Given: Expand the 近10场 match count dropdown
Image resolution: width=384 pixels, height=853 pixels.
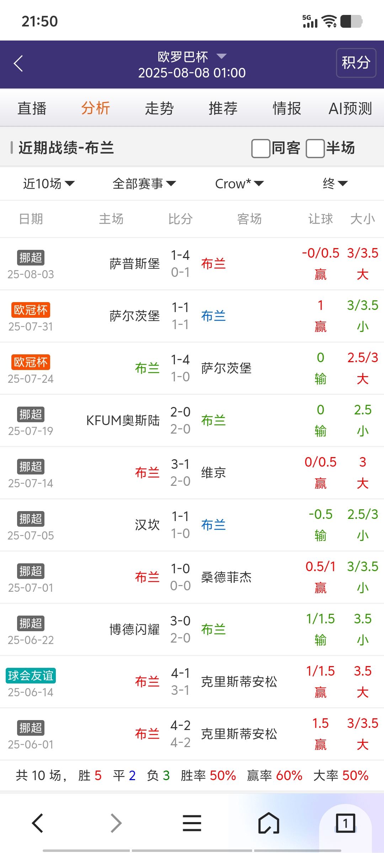Looking at the screenshot, I should tap(49, 184).
